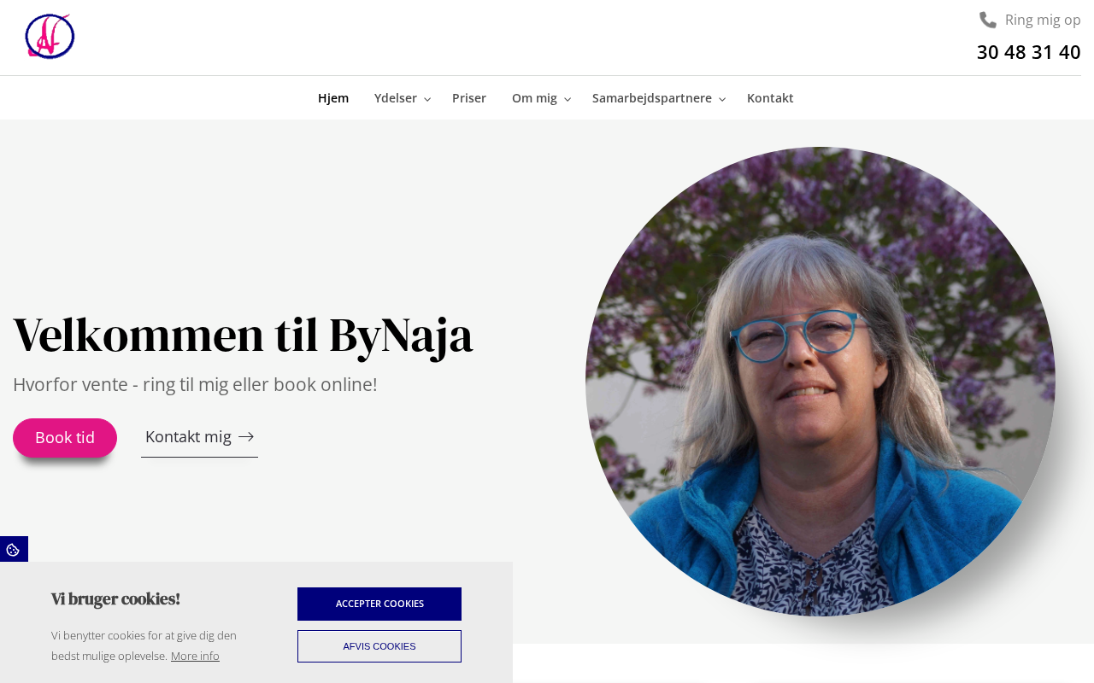Call the phone number 30 48 31 40
Image resolution: width=1094 pixels, height=683 pixels.
[1028, 52]
